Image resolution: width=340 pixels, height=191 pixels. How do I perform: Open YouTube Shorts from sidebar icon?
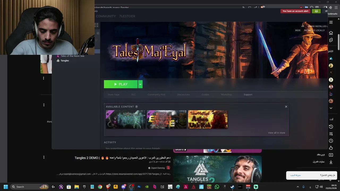pyautogui.click(x=331, y=40)
